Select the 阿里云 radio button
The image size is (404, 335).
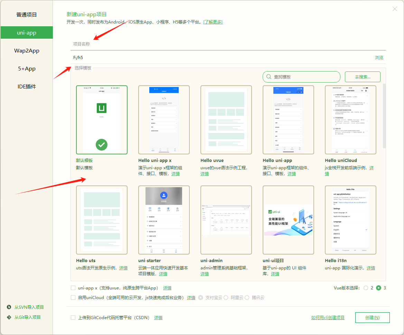(226, 297)
